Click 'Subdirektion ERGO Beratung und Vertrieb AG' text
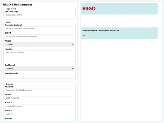Viewport: 164px width, 123px height. coord(101,30)
